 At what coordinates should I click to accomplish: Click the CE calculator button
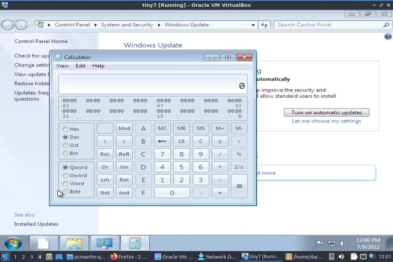pyautogui.click(x=181, y=141)
